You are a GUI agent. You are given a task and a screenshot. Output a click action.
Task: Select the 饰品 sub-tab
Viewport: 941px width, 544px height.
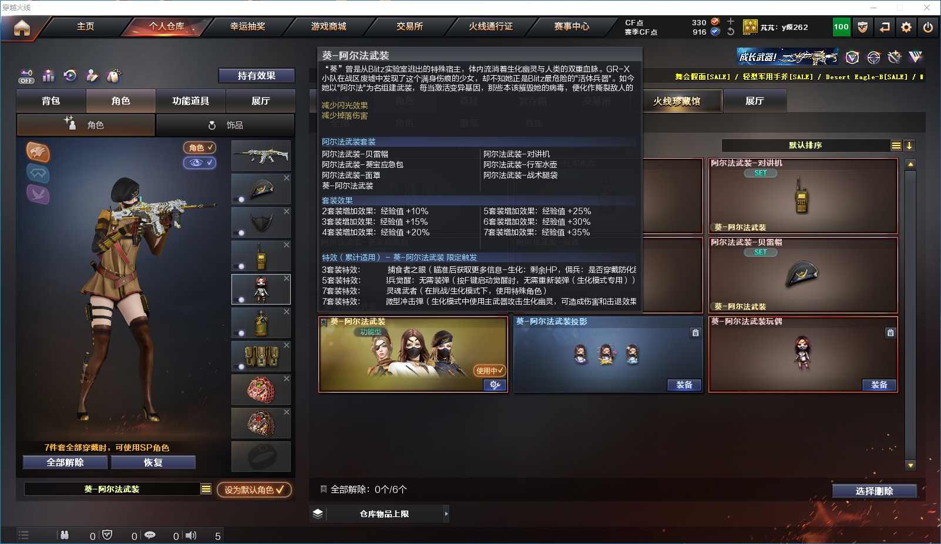[226, 125]
